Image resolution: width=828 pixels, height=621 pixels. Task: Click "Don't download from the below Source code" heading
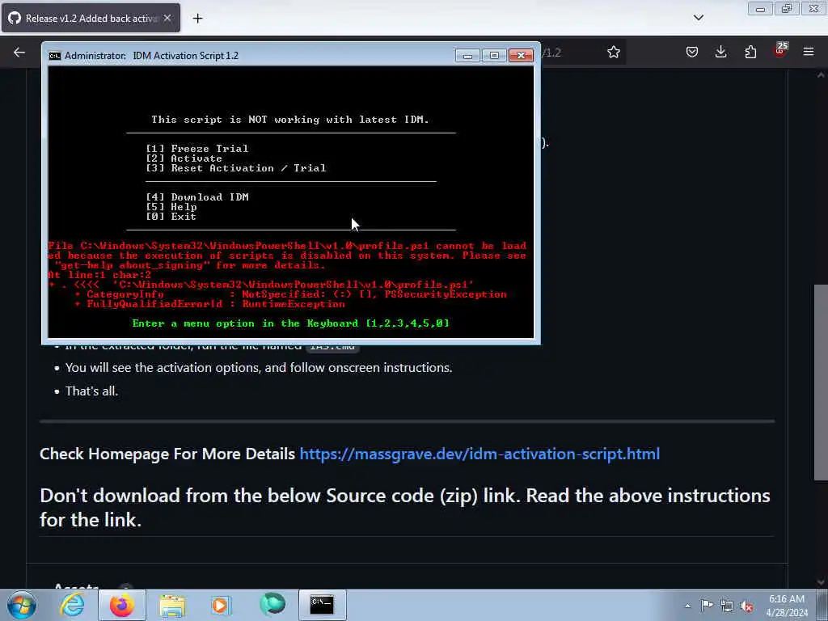405,508
